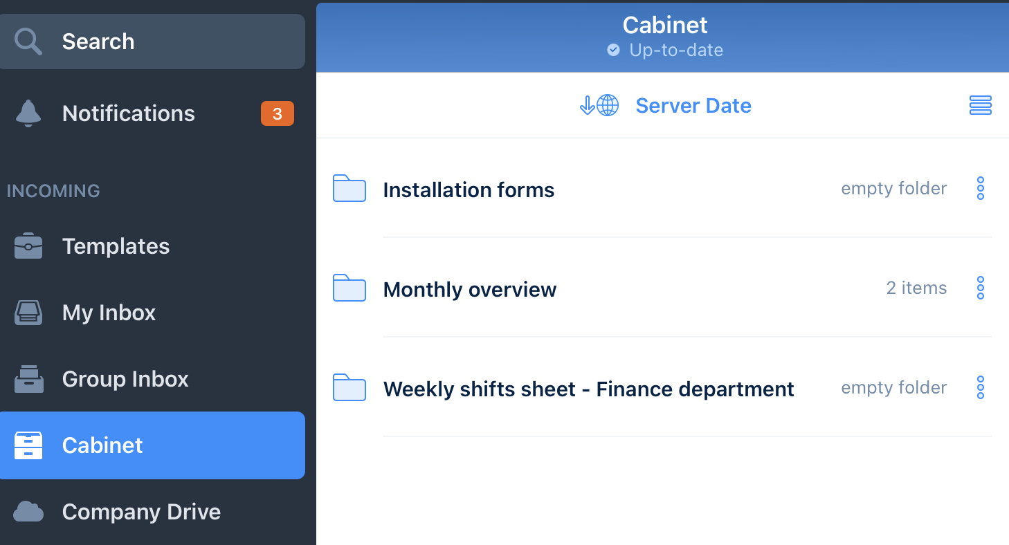Open Company Drive via the cloud icon
1009x545 pixels.
[28, 511]
